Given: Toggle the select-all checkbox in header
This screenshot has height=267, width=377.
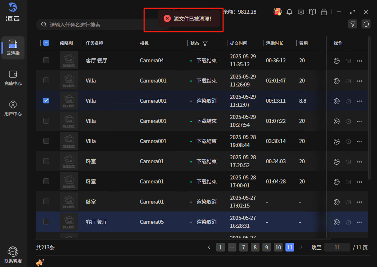Looking at the screenshot, I should [x=46, y=43].
